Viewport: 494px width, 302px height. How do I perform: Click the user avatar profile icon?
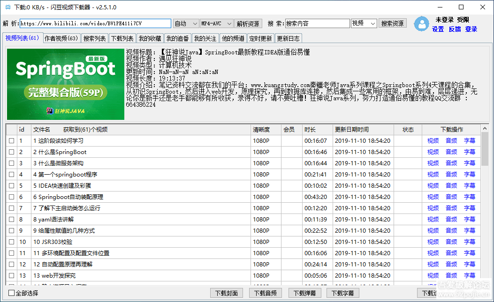(422, 24)
